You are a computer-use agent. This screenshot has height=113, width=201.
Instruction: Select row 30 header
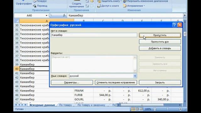pyautogui.click(x=17, y=25)
